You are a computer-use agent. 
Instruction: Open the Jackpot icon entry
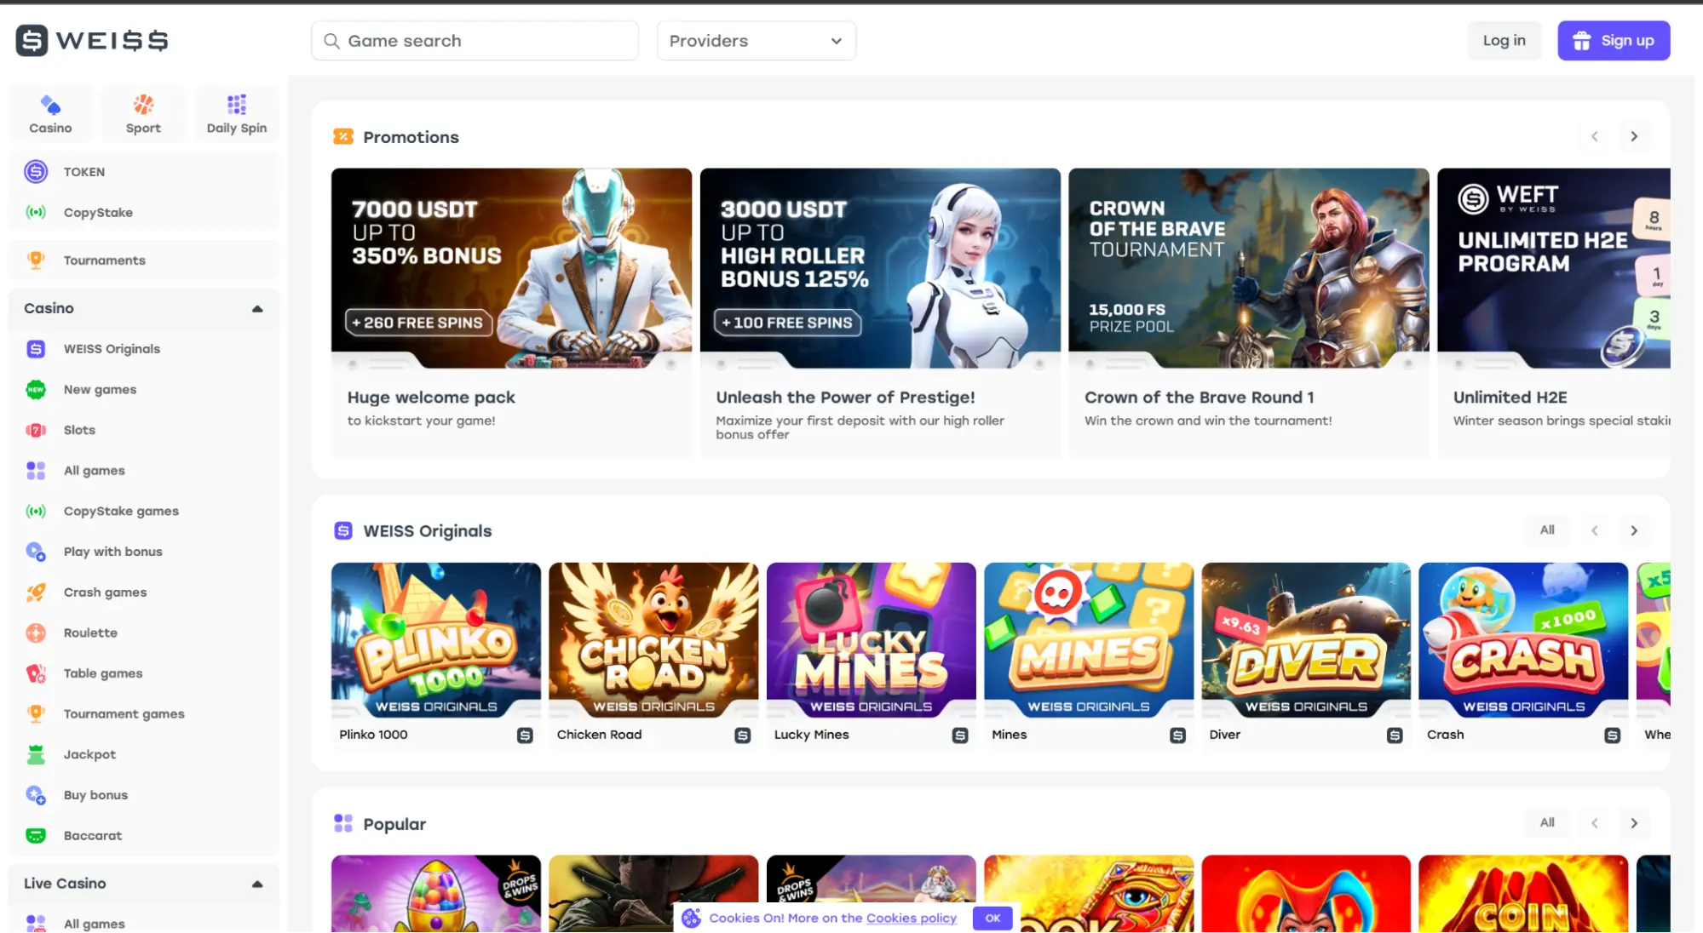[x=36, y=755]
